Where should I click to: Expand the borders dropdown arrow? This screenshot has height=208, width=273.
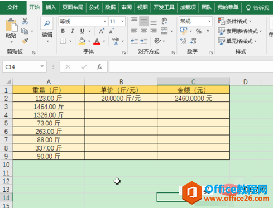[x=70, y=41]
